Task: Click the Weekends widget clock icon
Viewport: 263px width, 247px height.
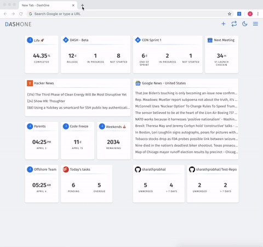Action: pos(102,126)
